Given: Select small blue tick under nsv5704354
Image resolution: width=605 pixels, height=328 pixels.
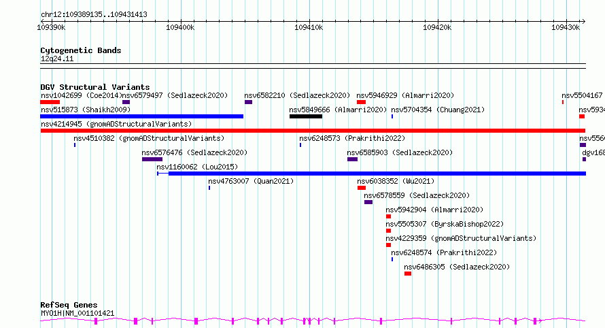Looking at the screenshot, I should tap(392, 116).
